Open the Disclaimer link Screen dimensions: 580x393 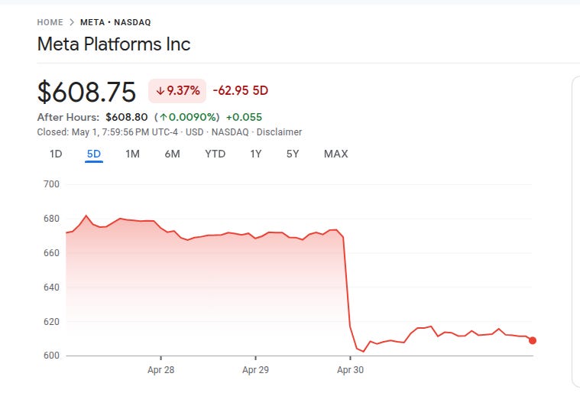279,132
